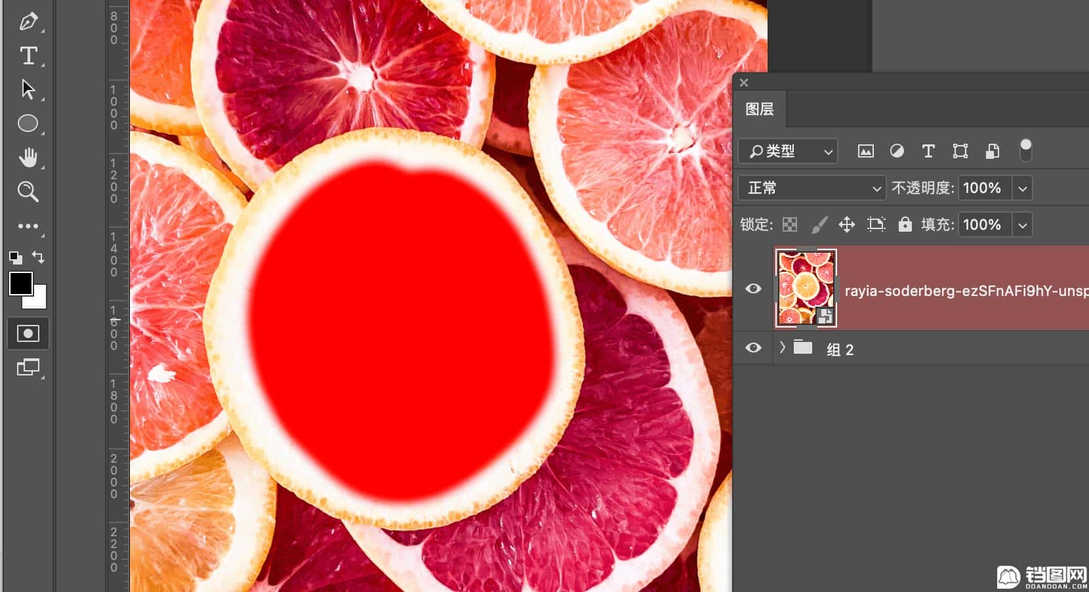The image size is (1089, 592).
Task: Open the fill slider dropdown arrow
Action: (1022, 225)
